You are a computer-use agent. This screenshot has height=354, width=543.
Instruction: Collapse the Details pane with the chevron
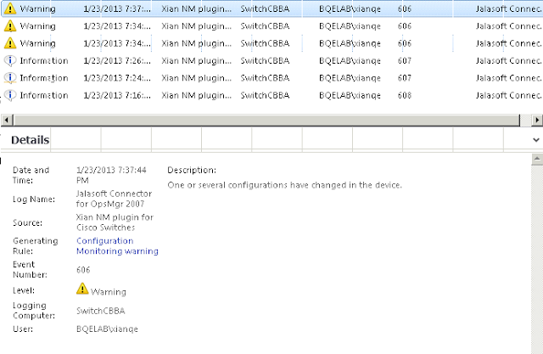click(x=535, y=140)
